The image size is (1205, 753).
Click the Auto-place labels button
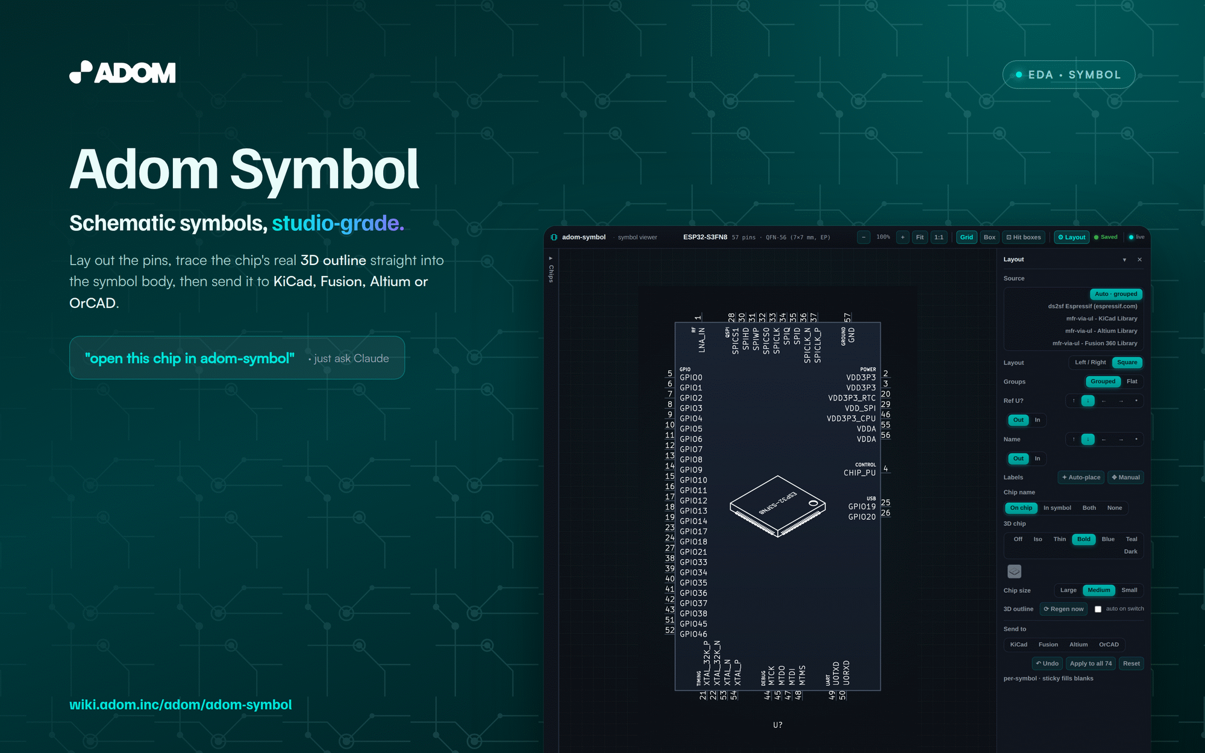pyautogui.click(x=1081, y=477)
